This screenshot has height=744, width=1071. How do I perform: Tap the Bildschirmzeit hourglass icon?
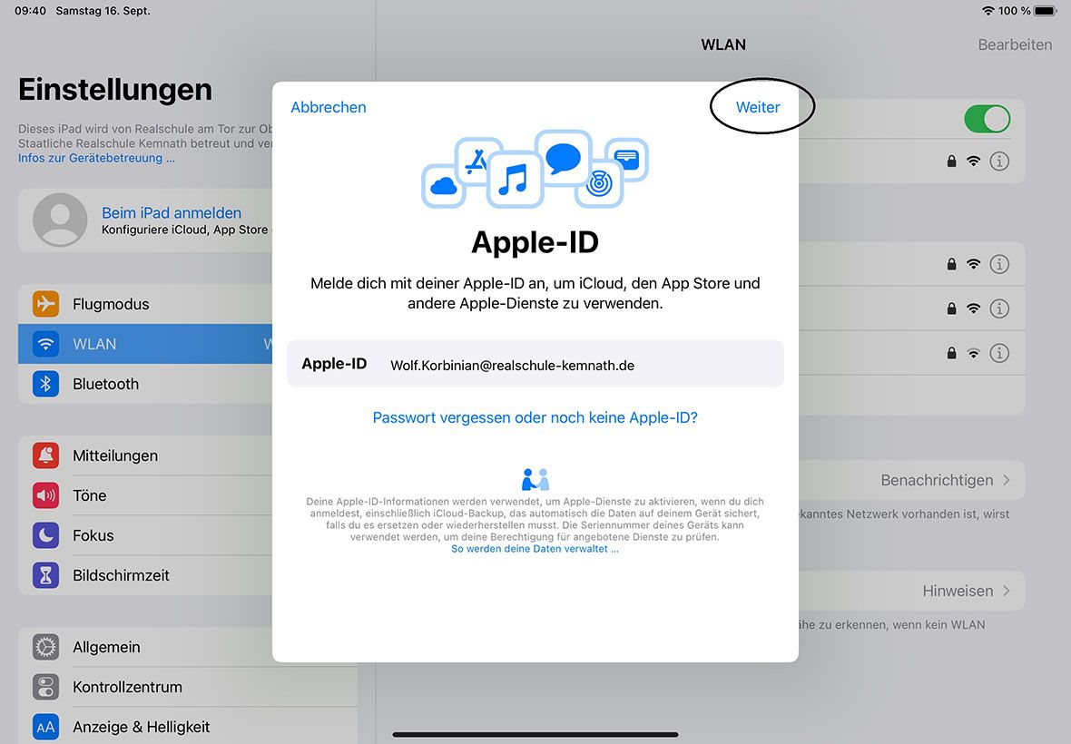45,575
